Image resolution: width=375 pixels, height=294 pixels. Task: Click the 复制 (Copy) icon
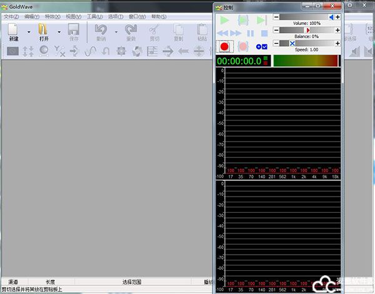tap(177, 29)
